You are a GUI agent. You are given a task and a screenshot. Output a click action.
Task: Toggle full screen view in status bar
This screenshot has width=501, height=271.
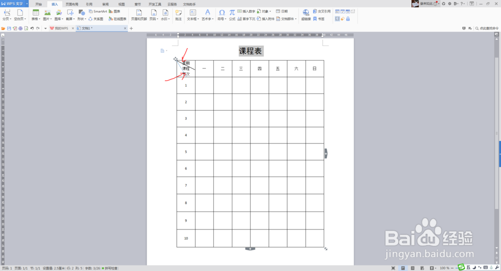(393, 268)
